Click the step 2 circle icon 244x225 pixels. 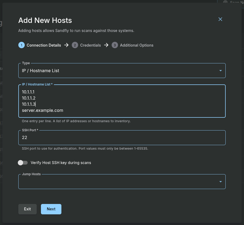click(x=75, y=45)
